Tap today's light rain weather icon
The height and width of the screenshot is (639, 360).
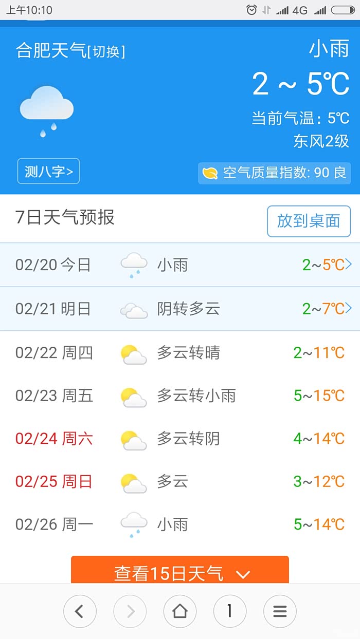[134, 265]
